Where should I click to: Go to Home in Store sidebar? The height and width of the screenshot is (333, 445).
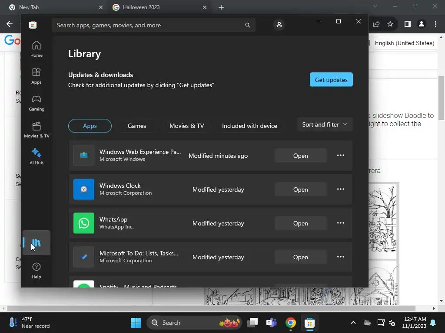(37, 49)
